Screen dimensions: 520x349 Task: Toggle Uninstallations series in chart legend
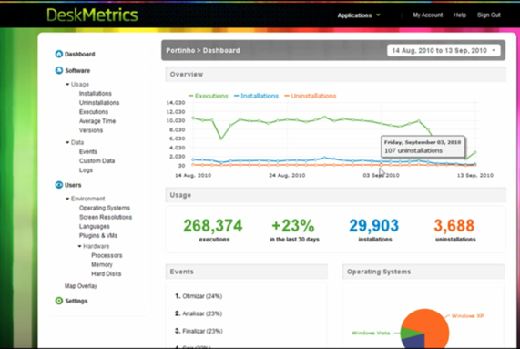(x=310, y=96)
